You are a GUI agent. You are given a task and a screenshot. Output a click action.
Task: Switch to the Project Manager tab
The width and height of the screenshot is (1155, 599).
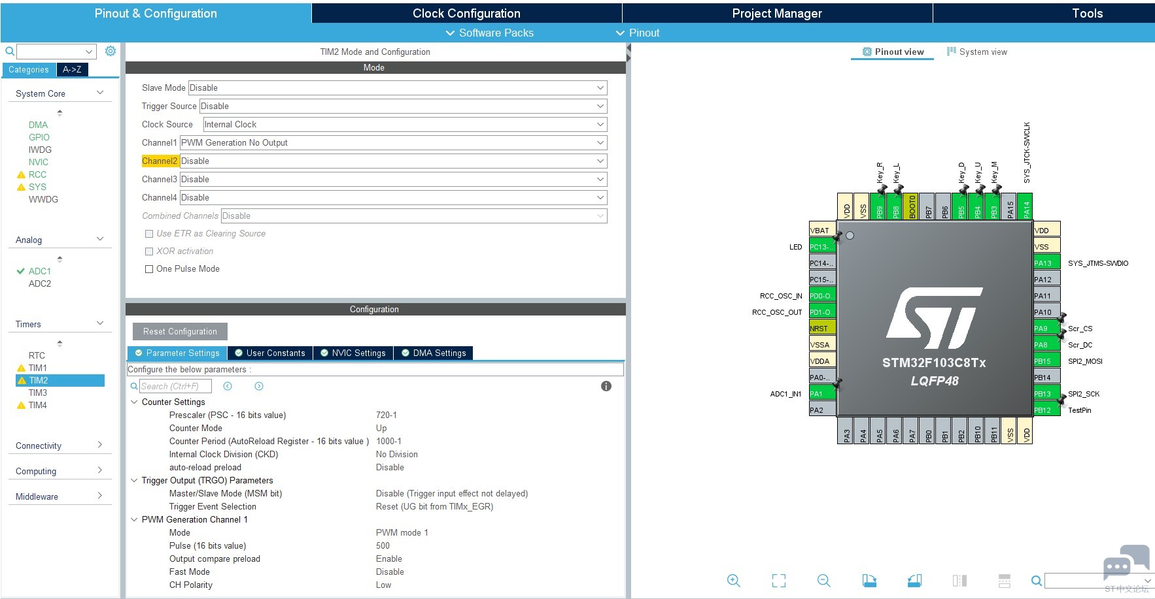click(x=777, y=13)
